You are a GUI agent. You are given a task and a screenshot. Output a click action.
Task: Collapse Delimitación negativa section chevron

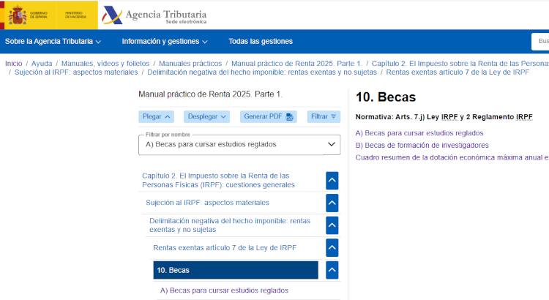coord(332,225)
